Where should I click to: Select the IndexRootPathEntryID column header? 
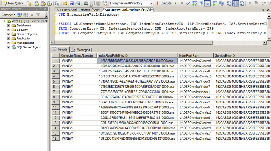coord(137,56)
